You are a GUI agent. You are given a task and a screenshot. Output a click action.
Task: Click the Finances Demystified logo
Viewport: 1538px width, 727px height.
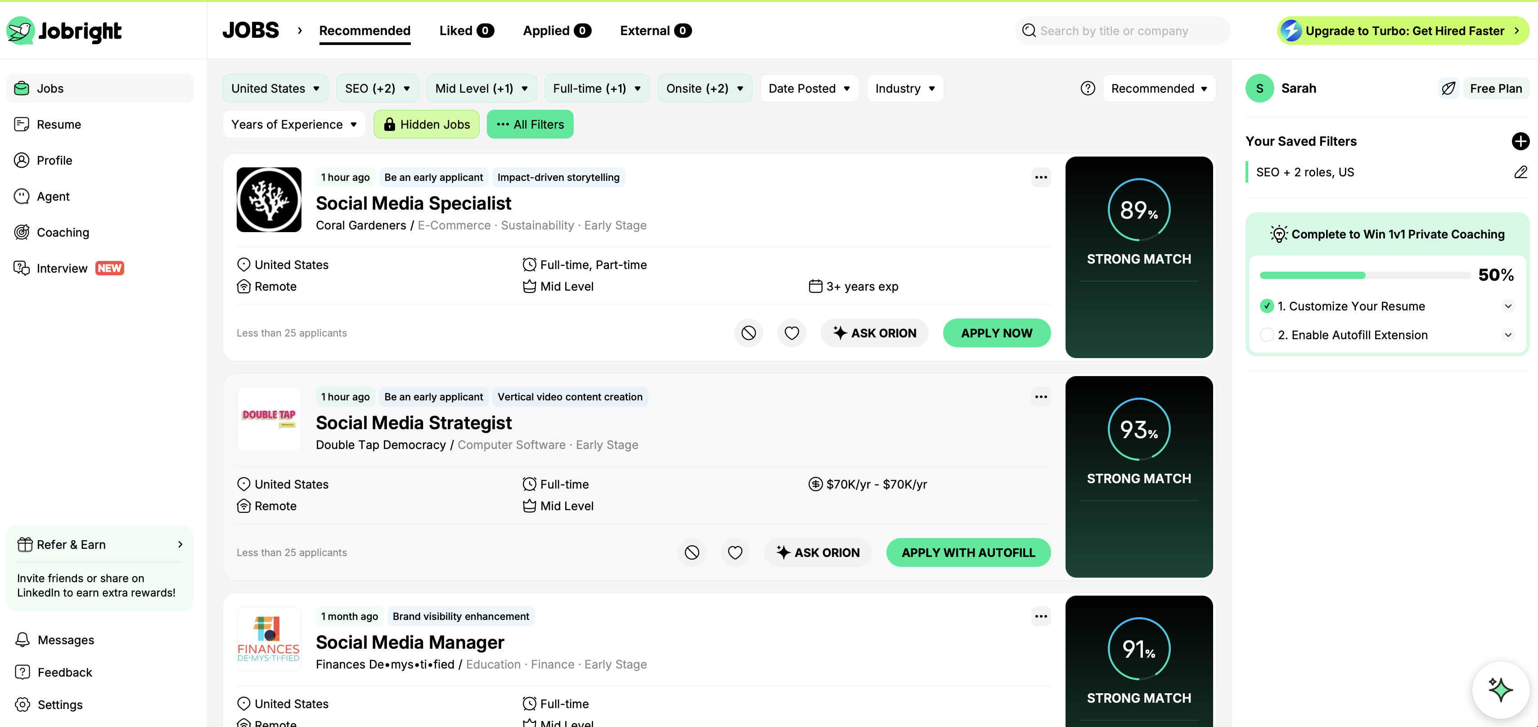tap(269, 639)
